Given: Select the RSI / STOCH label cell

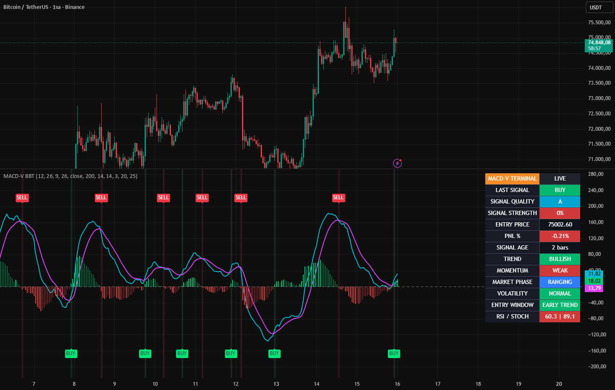Looking at the screenshot, I should click(512, 317).
